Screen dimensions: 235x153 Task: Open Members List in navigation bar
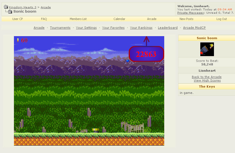pyautogui.click(x=78, y=19)
